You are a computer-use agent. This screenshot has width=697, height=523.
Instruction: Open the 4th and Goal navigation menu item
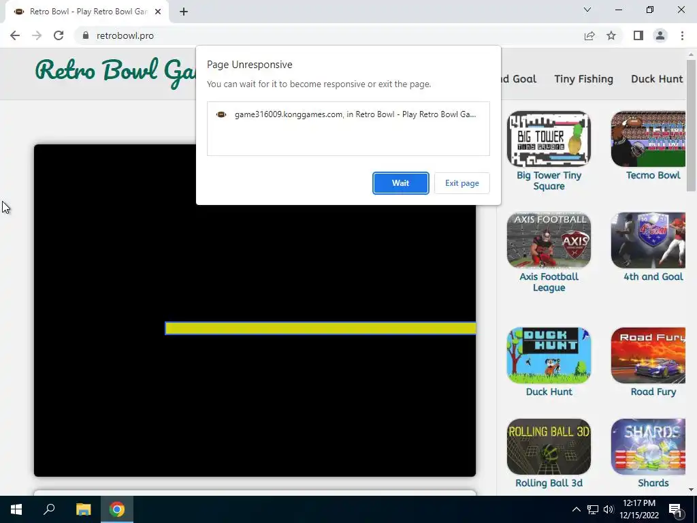coord(518,79)
